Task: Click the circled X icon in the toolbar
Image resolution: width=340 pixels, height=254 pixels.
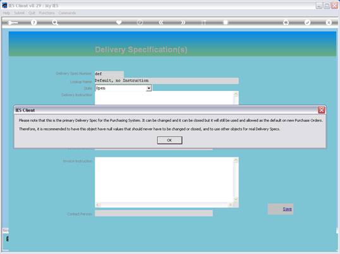Action: click(329, 22)
